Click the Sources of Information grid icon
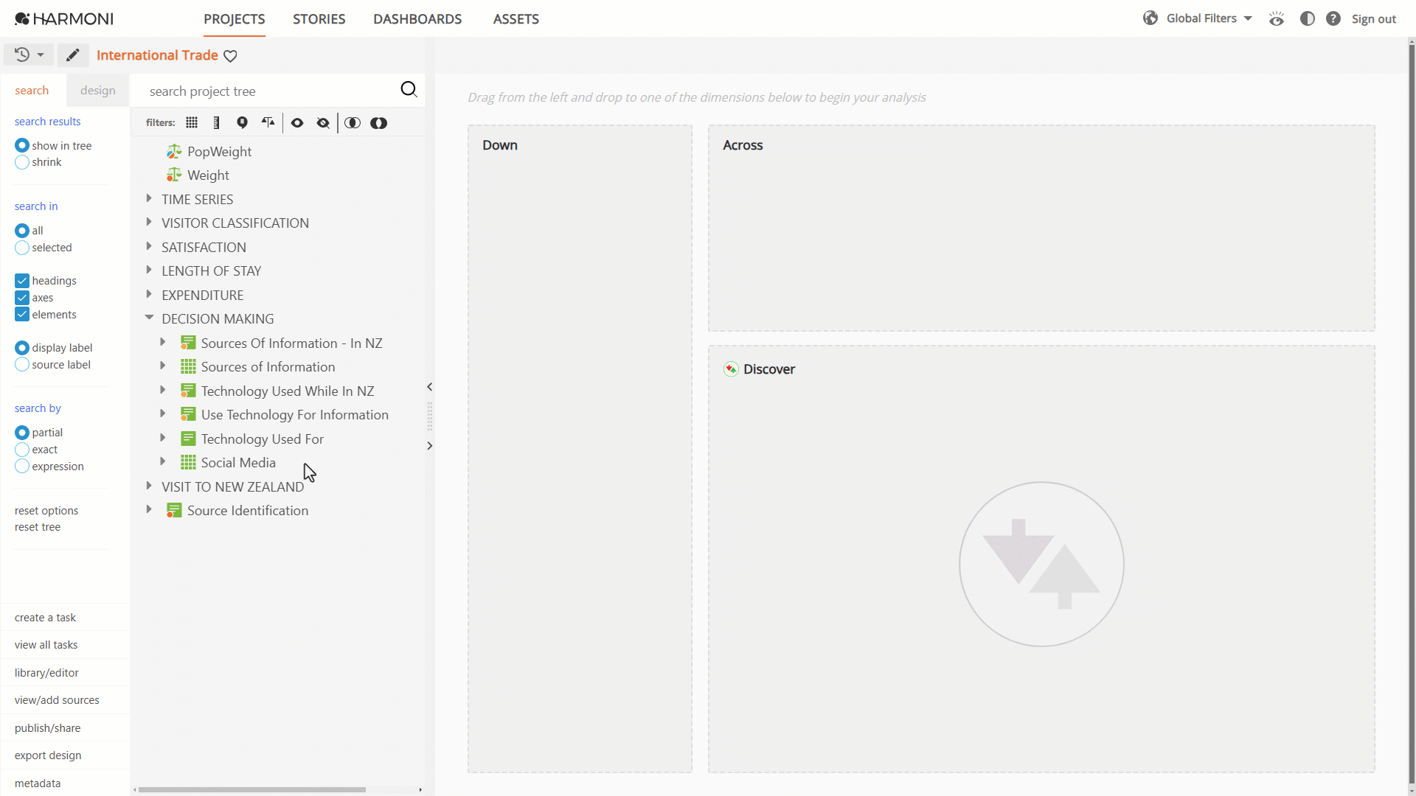 188,367
